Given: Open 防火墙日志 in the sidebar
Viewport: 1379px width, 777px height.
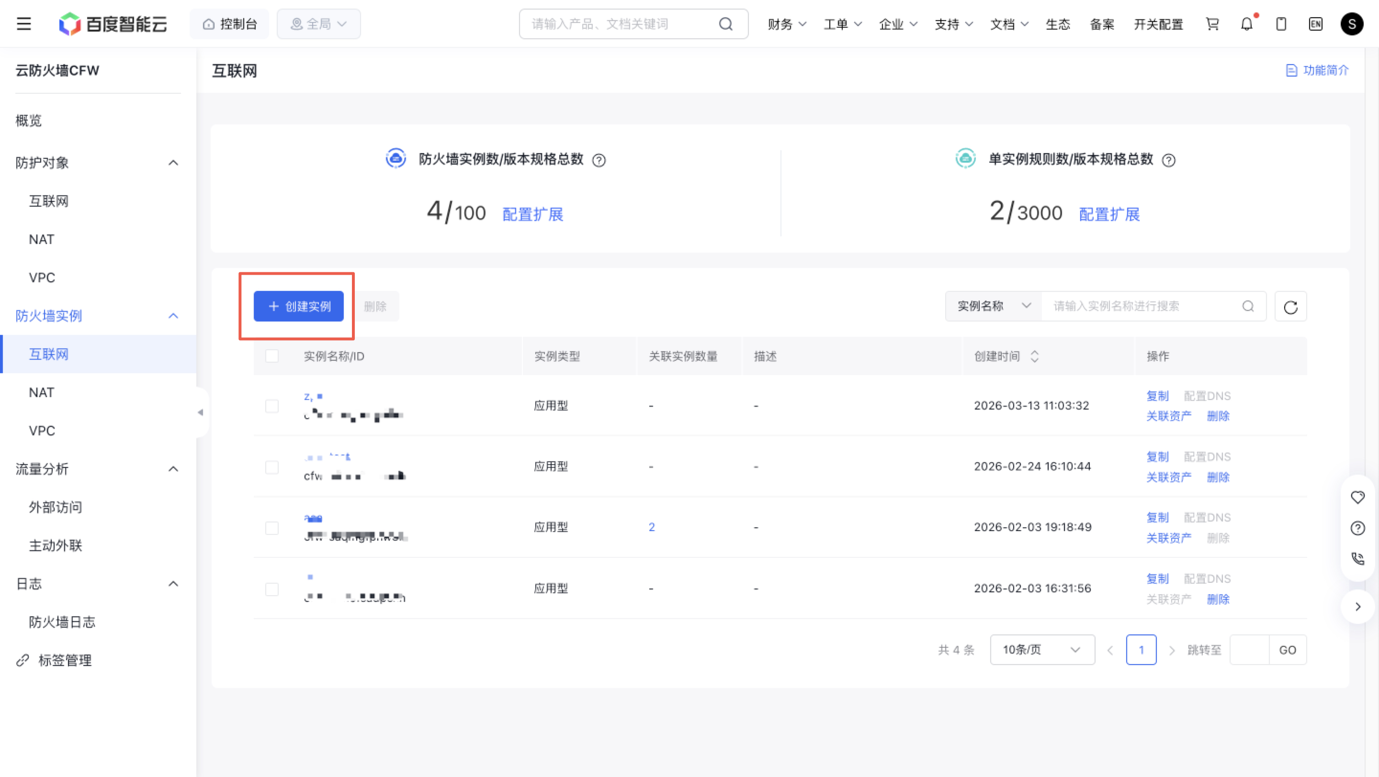Looking at the screenshot, I should coord(62,622).
